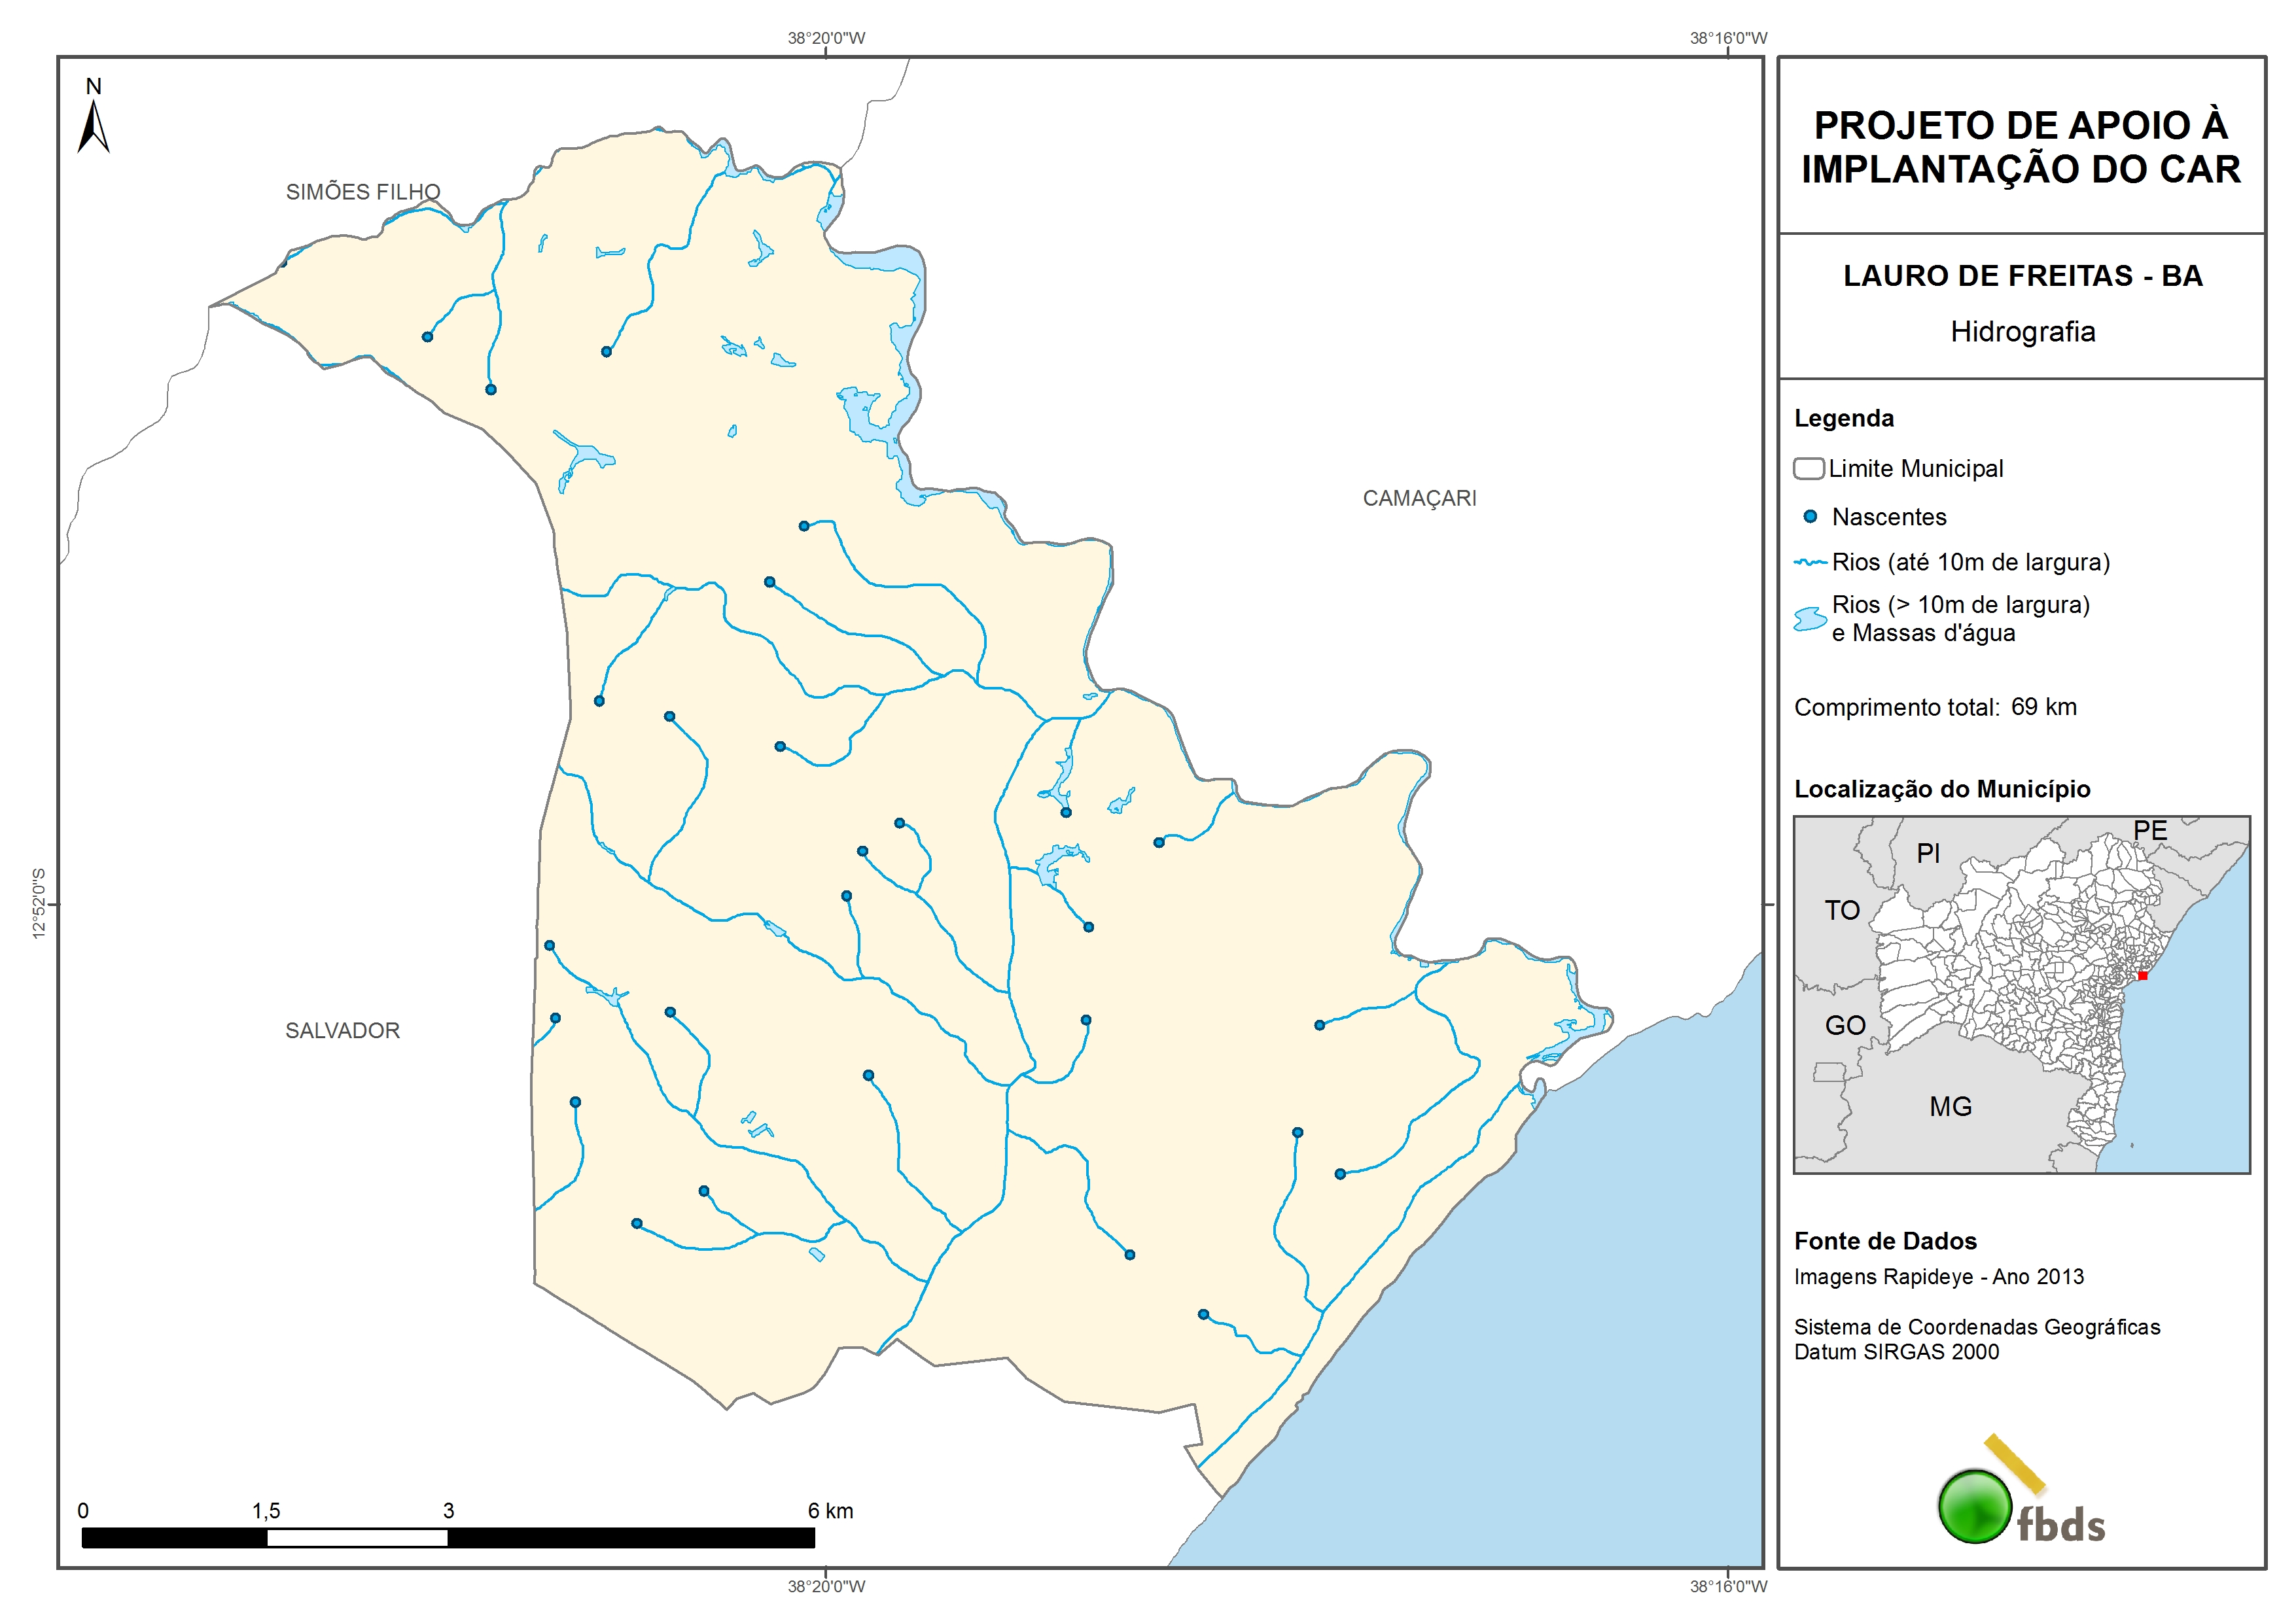Click the Comprimento total 69 km text
Viewport: 2296px width, 1623px height.
click(1935, 707)
